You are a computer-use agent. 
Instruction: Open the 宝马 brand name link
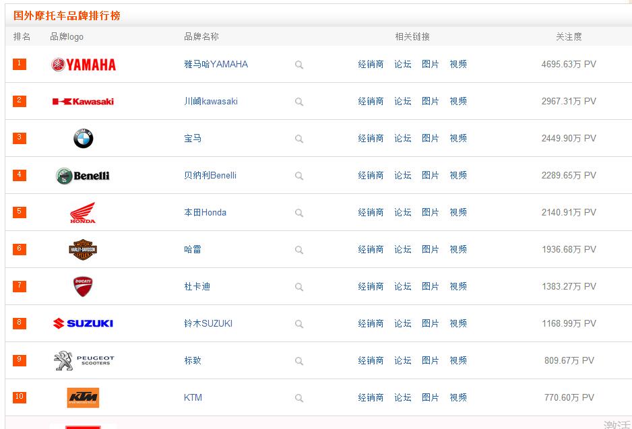click(193, 139)
